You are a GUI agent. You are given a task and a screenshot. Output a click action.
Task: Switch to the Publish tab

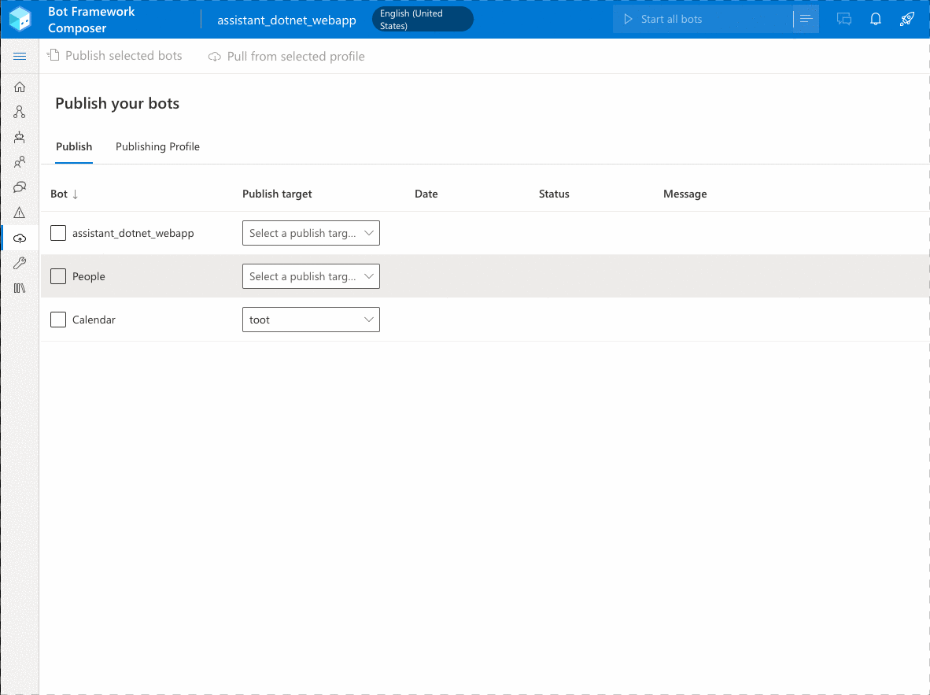[74, 146]
